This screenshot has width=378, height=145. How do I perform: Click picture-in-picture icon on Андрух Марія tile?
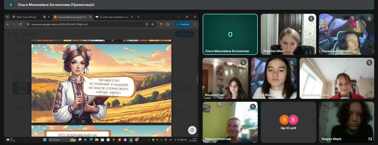370,139
